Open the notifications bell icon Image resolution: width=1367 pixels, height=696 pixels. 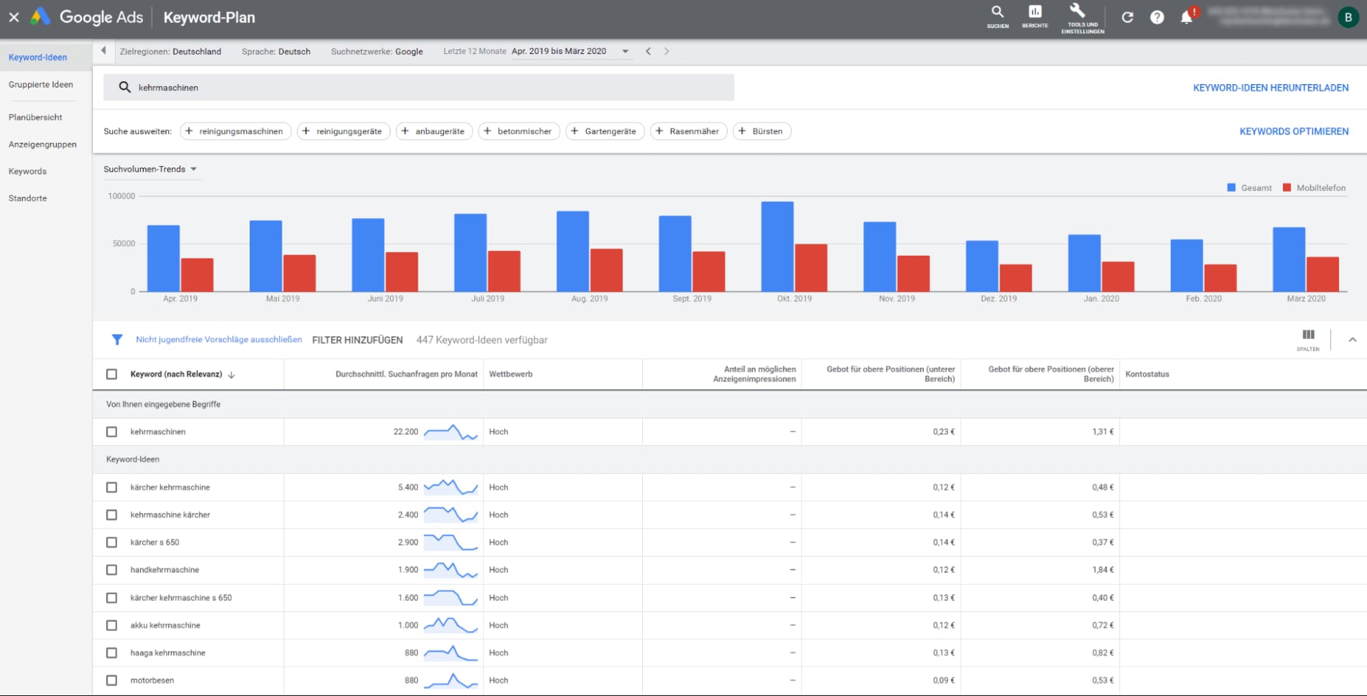(x=1187, y=17)
